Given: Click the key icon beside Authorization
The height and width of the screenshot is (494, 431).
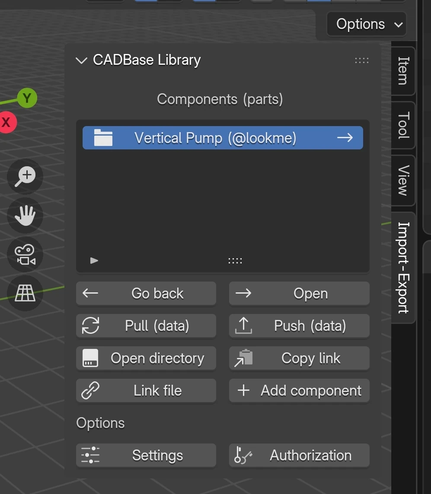Looking at the screenshot, I should pyautogui.click(x=243, y=455).
